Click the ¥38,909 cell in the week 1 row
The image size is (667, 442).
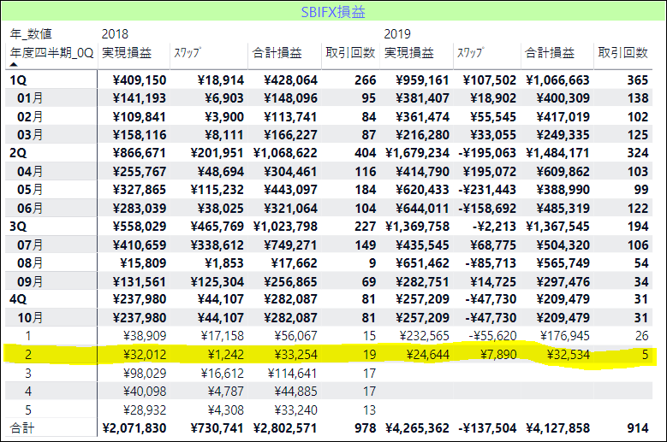click(145, 336)
